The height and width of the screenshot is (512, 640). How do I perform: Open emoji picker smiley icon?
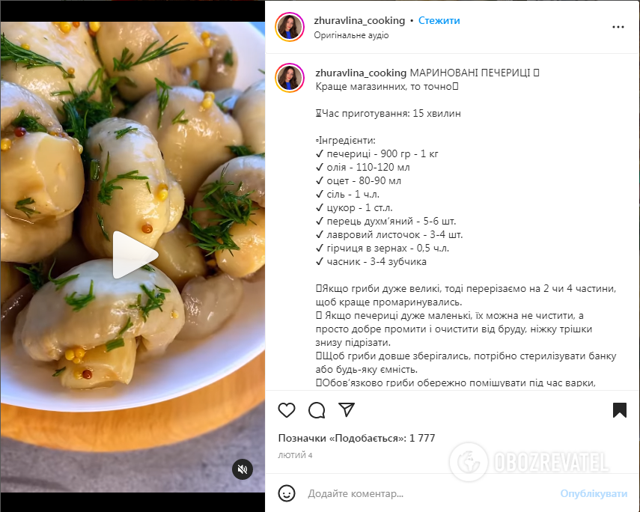(x=287, y=493)
